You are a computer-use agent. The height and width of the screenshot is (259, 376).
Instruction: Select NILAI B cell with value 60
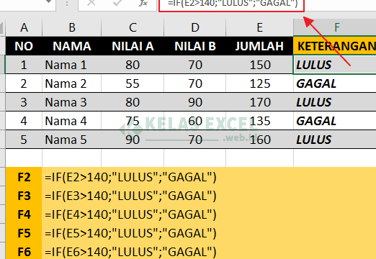pyautogui.click(x=195, y=121)
